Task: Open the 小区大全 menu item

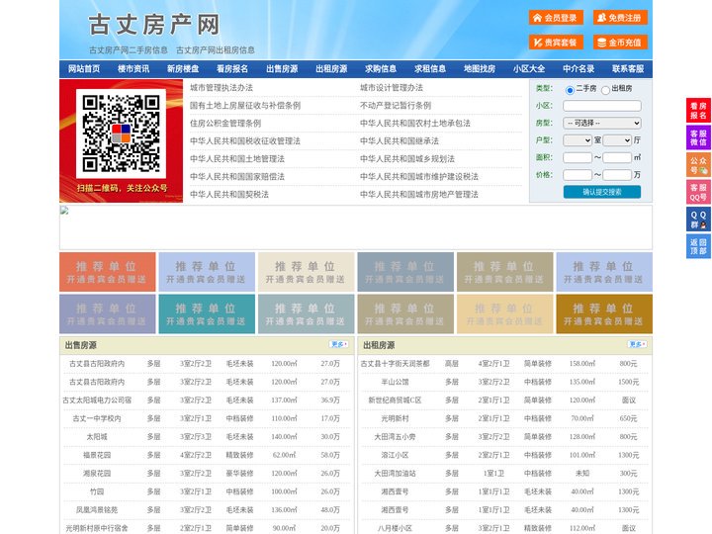Action: (529, 69)
